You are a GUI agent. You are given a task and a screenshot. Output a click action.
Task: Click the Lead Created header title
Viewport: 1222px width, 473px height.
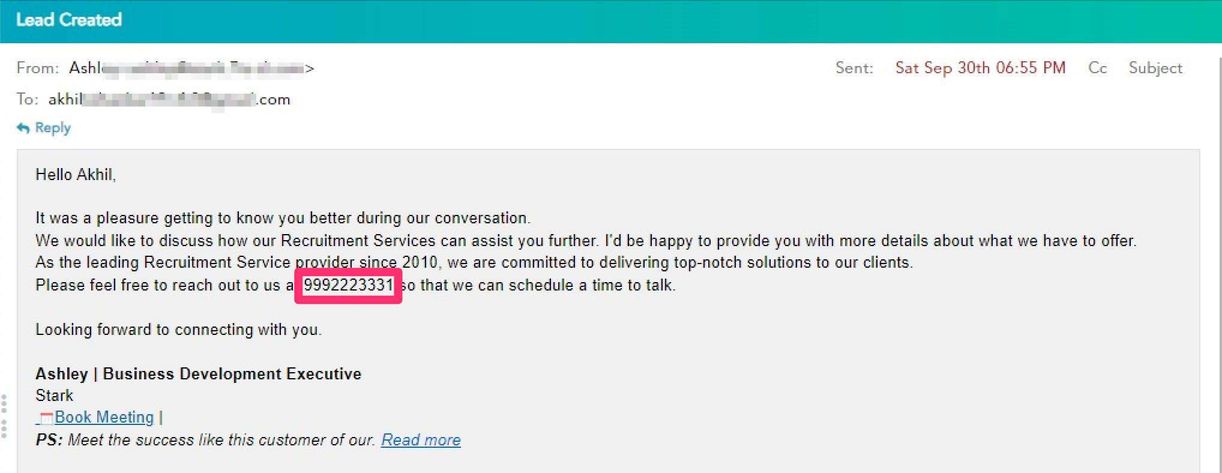point(69,20)
